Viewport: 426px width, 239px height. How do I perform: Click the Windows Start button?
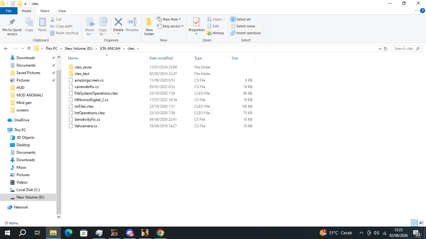7,233
